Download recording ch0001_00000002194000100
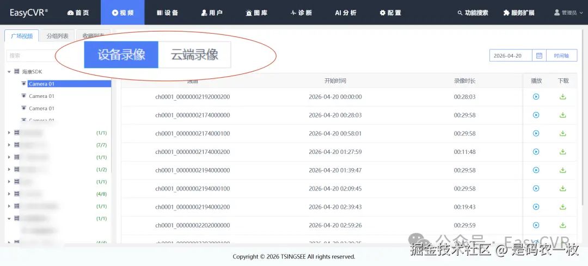 [562, 188]
